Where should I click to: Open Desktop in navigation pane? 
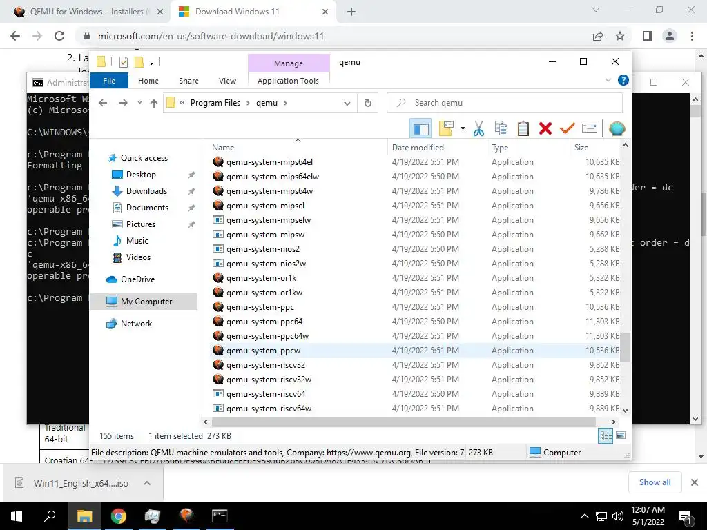141,175
